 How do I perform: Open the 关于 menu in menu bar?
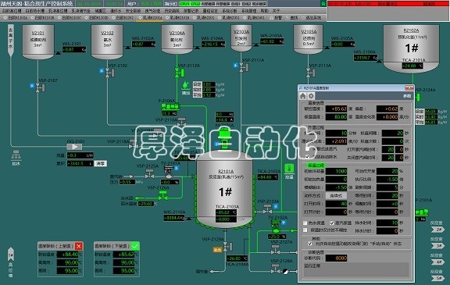click(276, 11)
